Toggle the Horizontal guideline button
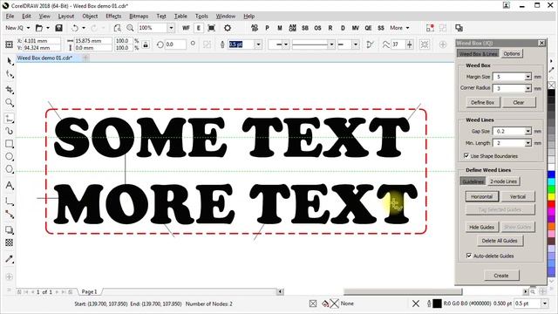This screenshot has width=558, height=314. tap(482, 196)
